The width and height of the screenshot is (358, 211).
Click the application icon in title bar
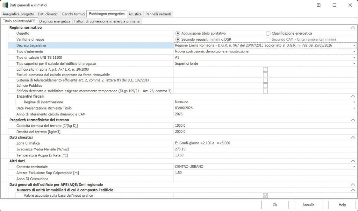point(5,5)
